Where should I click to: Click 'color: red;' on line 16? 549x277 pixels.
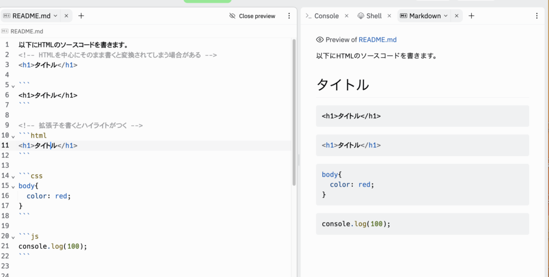pos(49,196)
